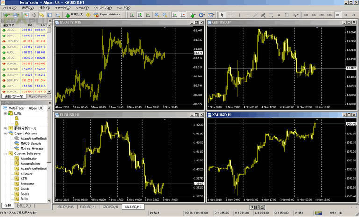Image resolution: width=359 pixels, height=217 pixels.
Task: Maximize the USDJPY,M15 chart window
Action: pos(196,22)
